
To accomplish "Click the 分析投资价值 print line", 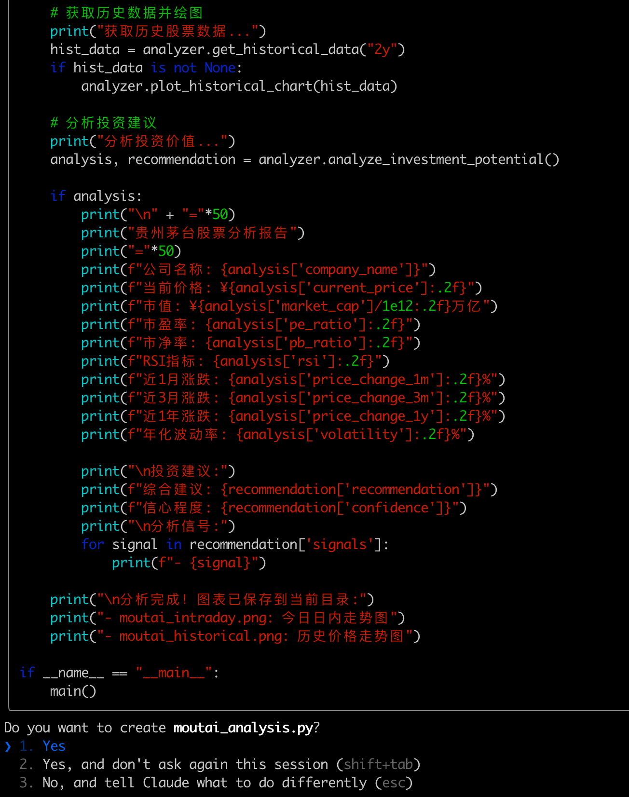I will coord(143,141).
